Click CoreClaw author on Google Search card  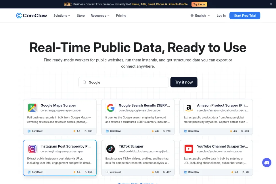[113, 131]
